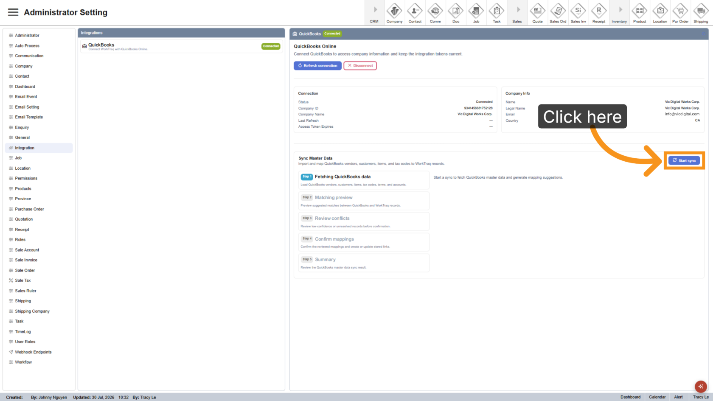Click the Integrations panel header
The image size is (713, 401).
click(x=181, y=33)
